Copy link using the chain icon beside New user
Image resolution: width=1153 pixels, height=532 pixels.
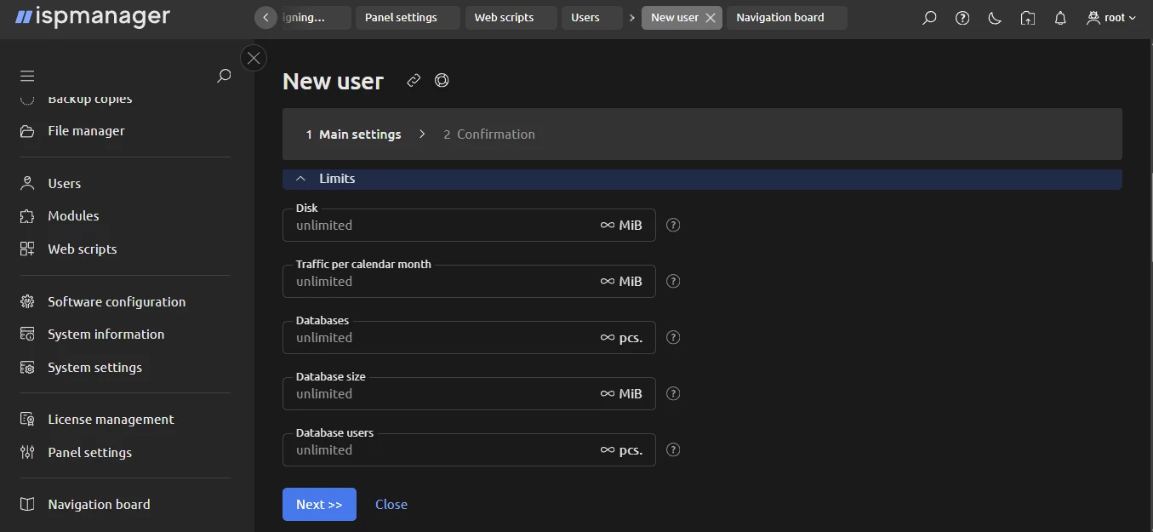click(x=413, y=80)
